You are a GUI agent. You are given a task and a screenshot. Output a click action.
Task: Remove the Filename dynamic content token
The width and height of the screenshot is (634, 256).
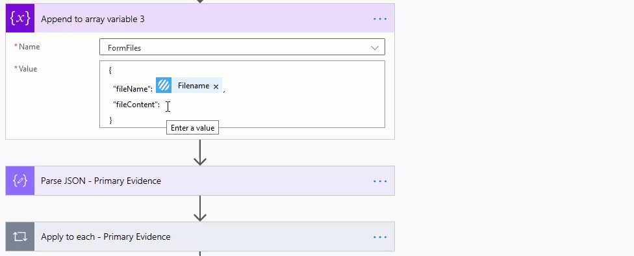coord(216,86)
